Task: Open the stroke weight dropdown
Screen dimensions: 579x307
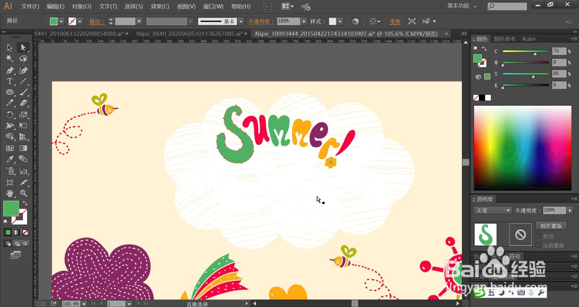Action: [139, 21]
